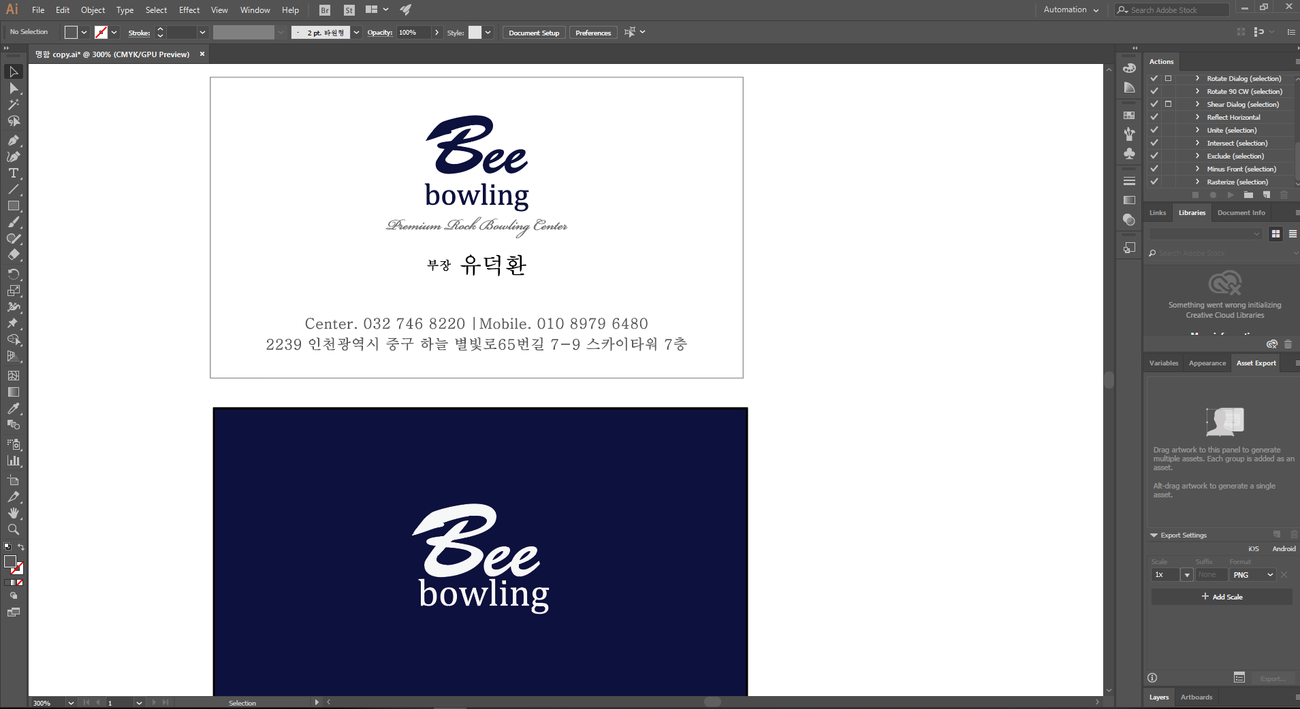Choose the Type tool

tap(14, 173)
